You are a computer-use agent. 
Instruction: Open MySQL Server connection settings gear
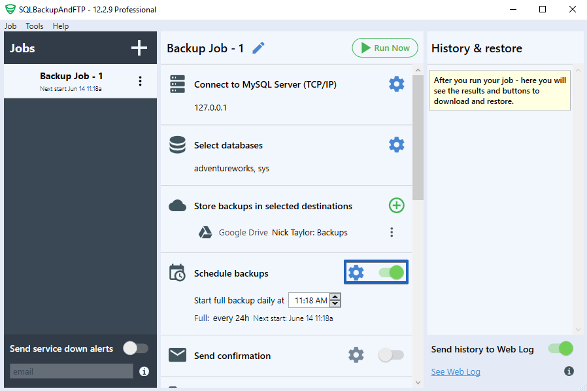[x=396, y=84]
